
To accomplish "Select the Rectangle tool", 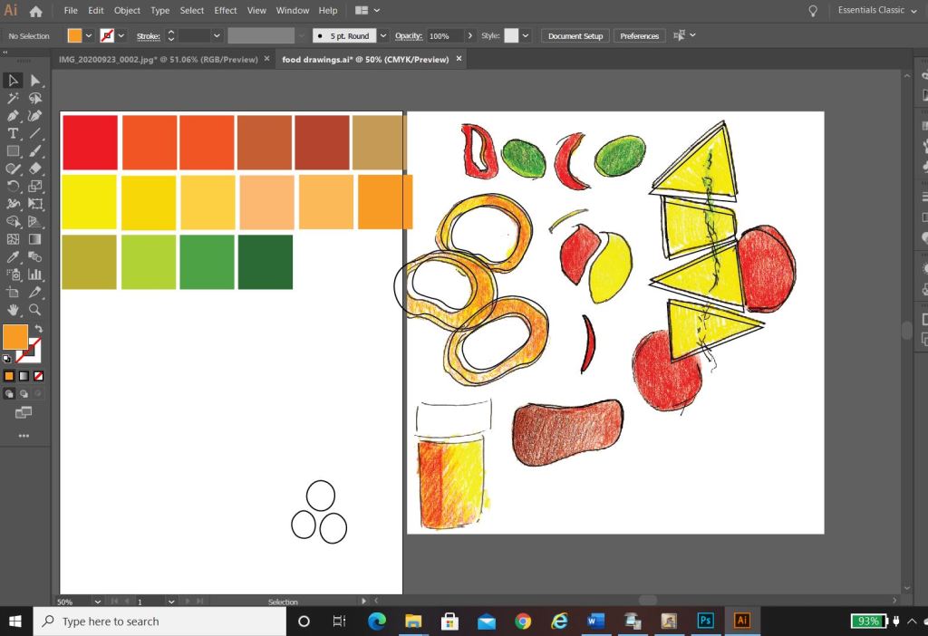I will [x=13, y=151].
